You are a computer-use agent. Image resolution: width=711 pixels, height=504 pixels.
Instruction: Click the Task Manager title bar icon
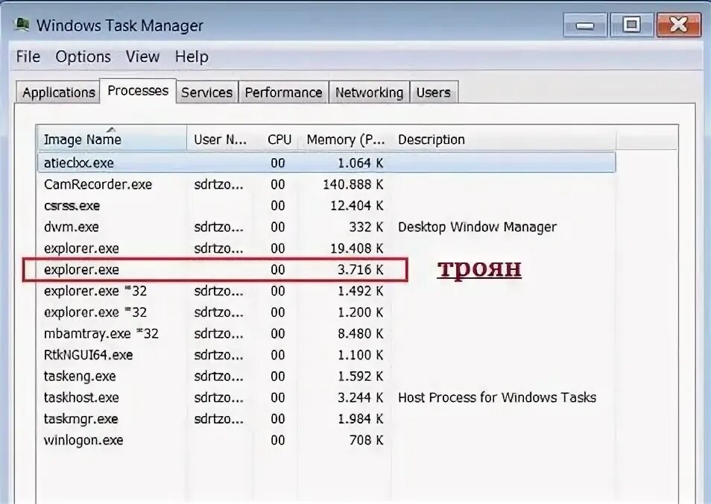click(22, 25)
